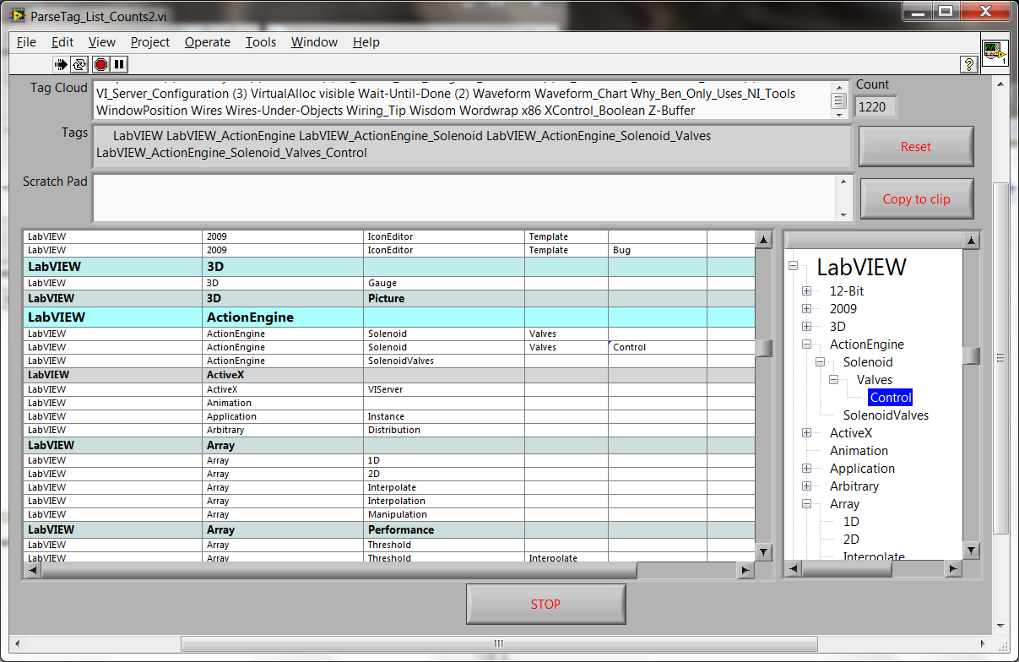This screenshot has height=662, width=1019.
Task: Click the Run Continuously toolbar button
Action: coord(80,64)
